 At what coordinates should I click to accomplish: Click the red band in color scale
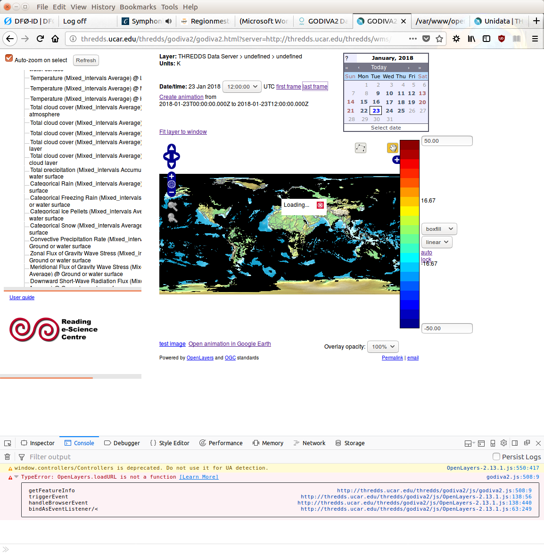pos(410,164)
